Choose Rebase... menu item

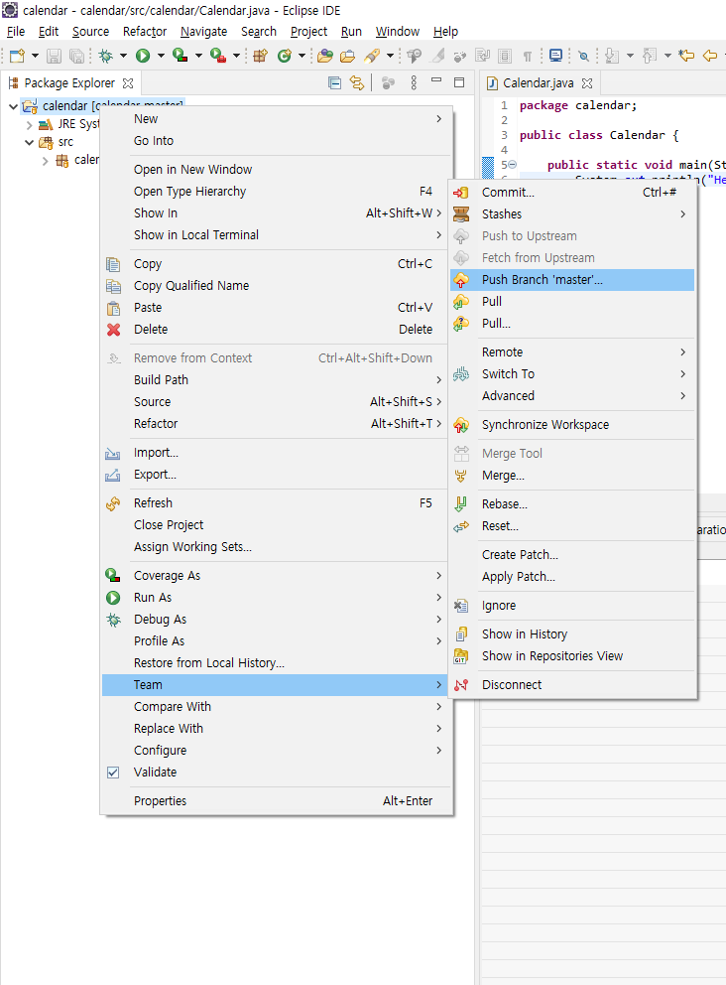(572, 503)
